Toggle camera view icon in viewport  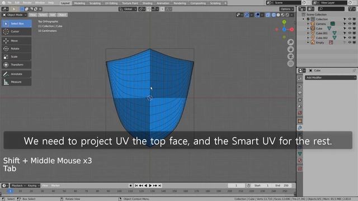[x=290, y=56]
